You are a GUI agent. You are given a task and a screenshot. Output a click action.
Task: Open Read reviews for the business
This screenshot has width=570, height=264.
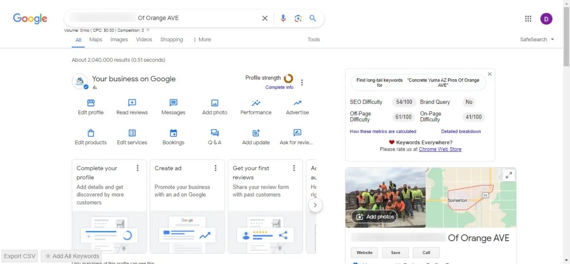coord(132,103)
